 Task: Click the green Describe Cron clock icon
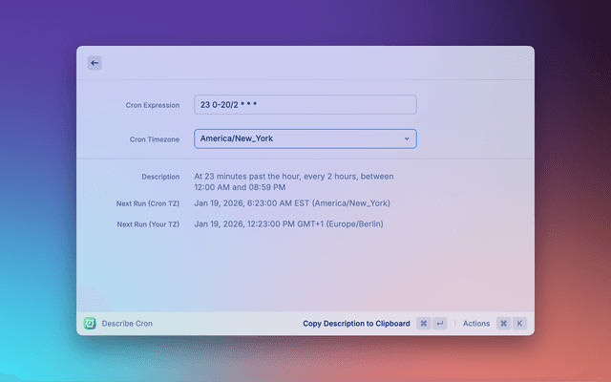[90, 324]
